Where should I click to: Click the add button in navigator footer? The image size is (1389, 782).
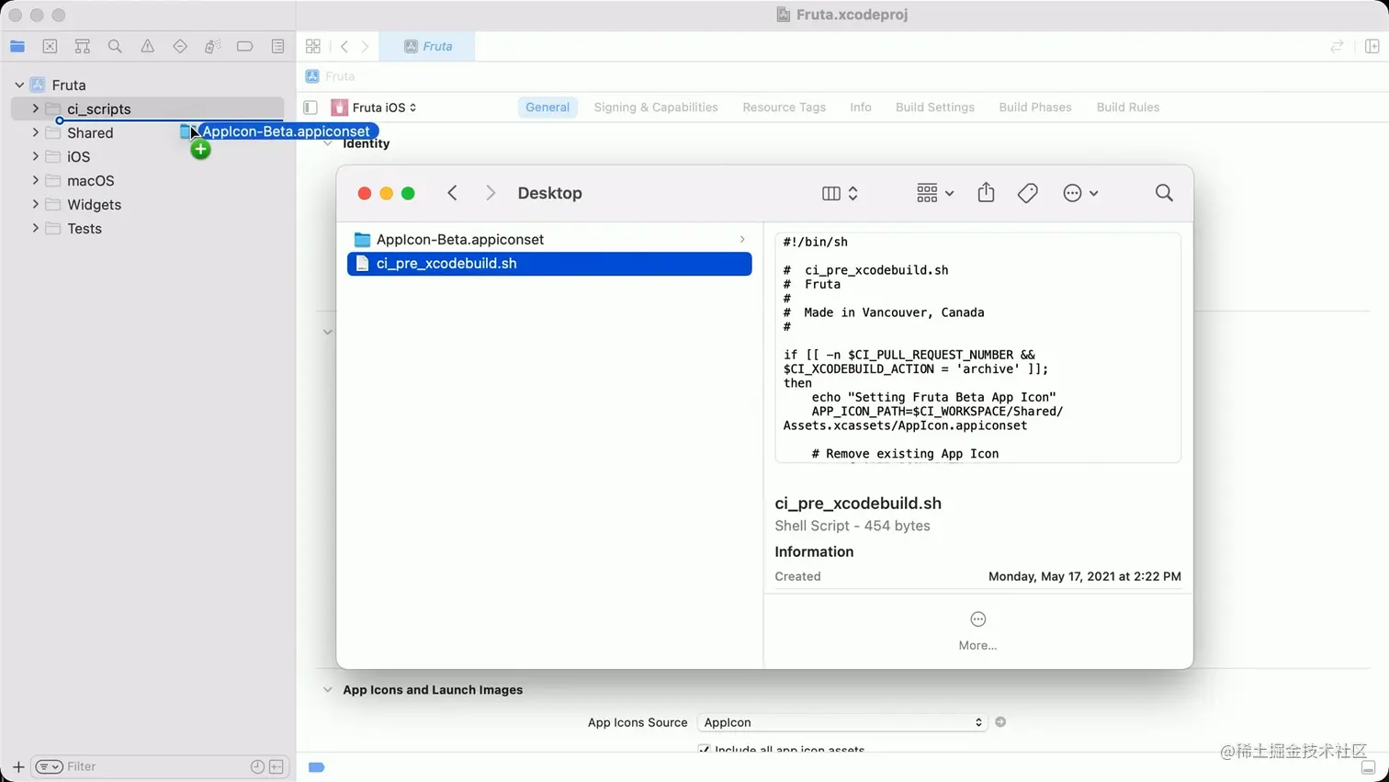(18, 766)
